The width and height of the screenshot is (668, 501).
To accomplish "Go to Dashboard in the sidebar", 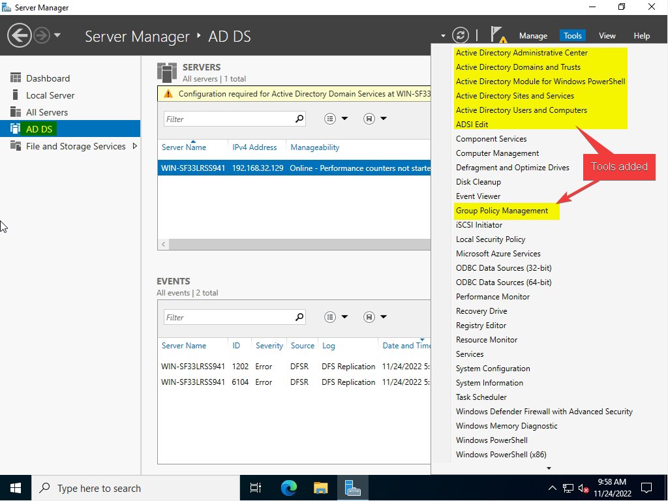I will (48, 78).
